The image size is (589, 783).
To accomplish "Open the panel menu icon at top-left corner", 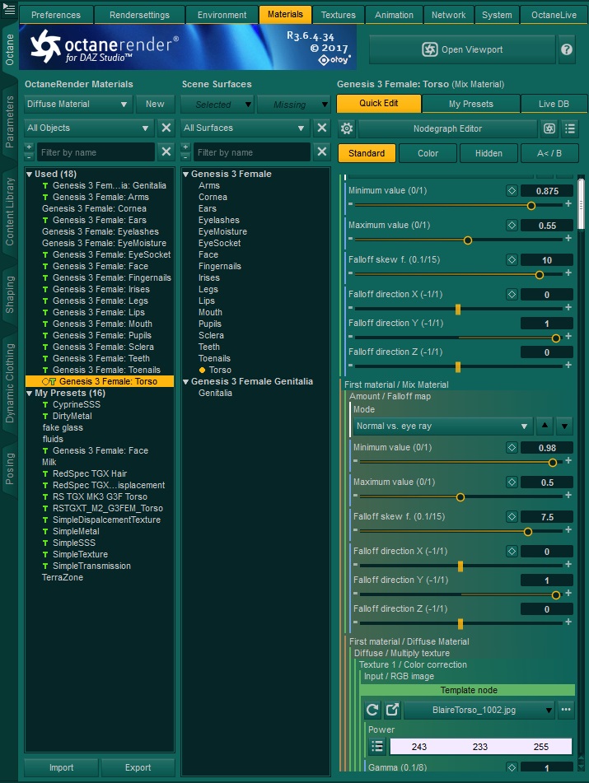I will (x=9, y=8).
